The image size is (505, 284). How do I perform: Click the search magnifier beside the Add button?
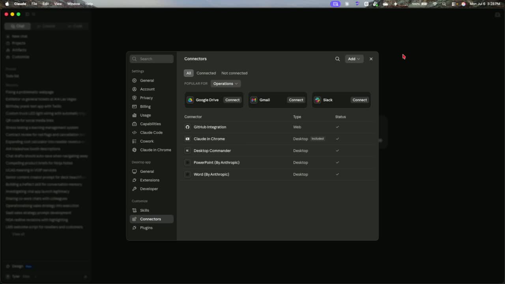(x=337, y=59)
